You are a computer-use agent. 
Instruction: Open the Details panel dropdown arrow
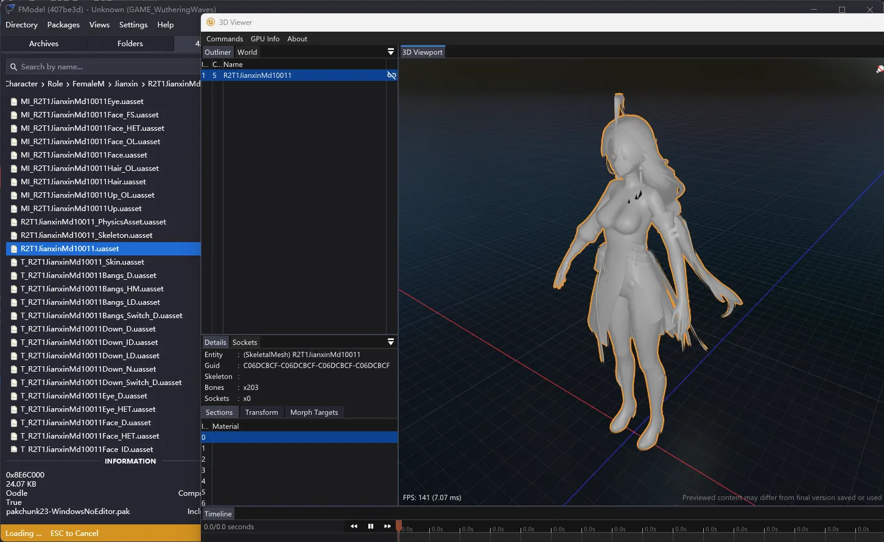click(x=391, y=342)
